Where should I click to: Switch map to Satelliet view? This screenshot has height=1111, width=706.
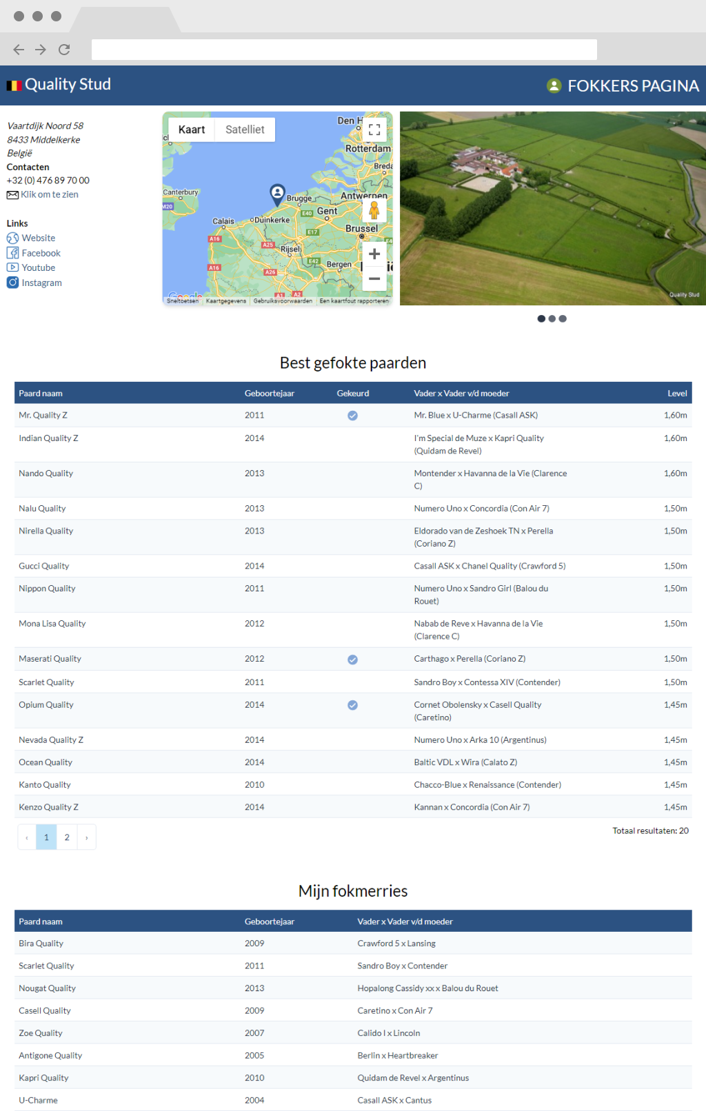point(245,130)
